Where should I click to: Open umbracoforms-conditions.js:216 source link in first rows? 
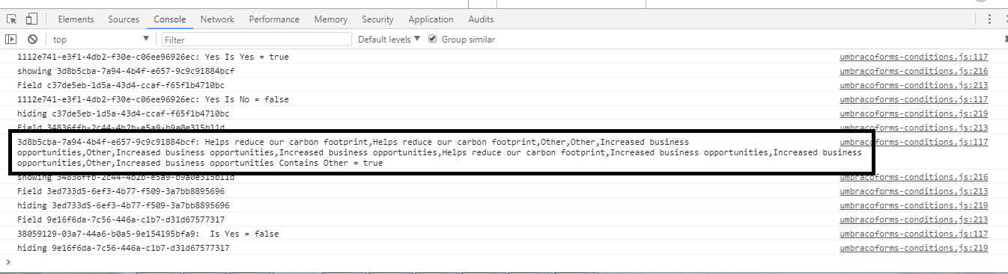click(914, 71)
